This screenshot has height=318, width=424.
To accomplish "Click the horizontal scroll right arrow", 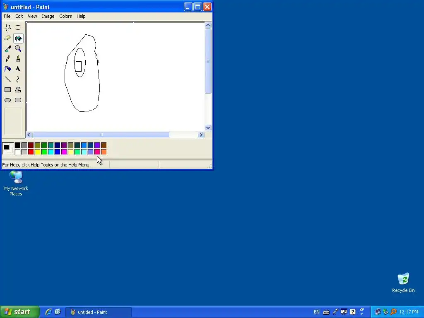I will pos(201,135).
